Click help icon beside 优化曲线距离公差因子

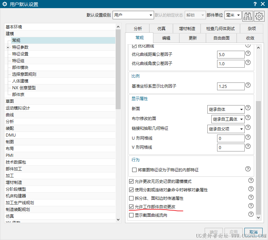(248, 54)
